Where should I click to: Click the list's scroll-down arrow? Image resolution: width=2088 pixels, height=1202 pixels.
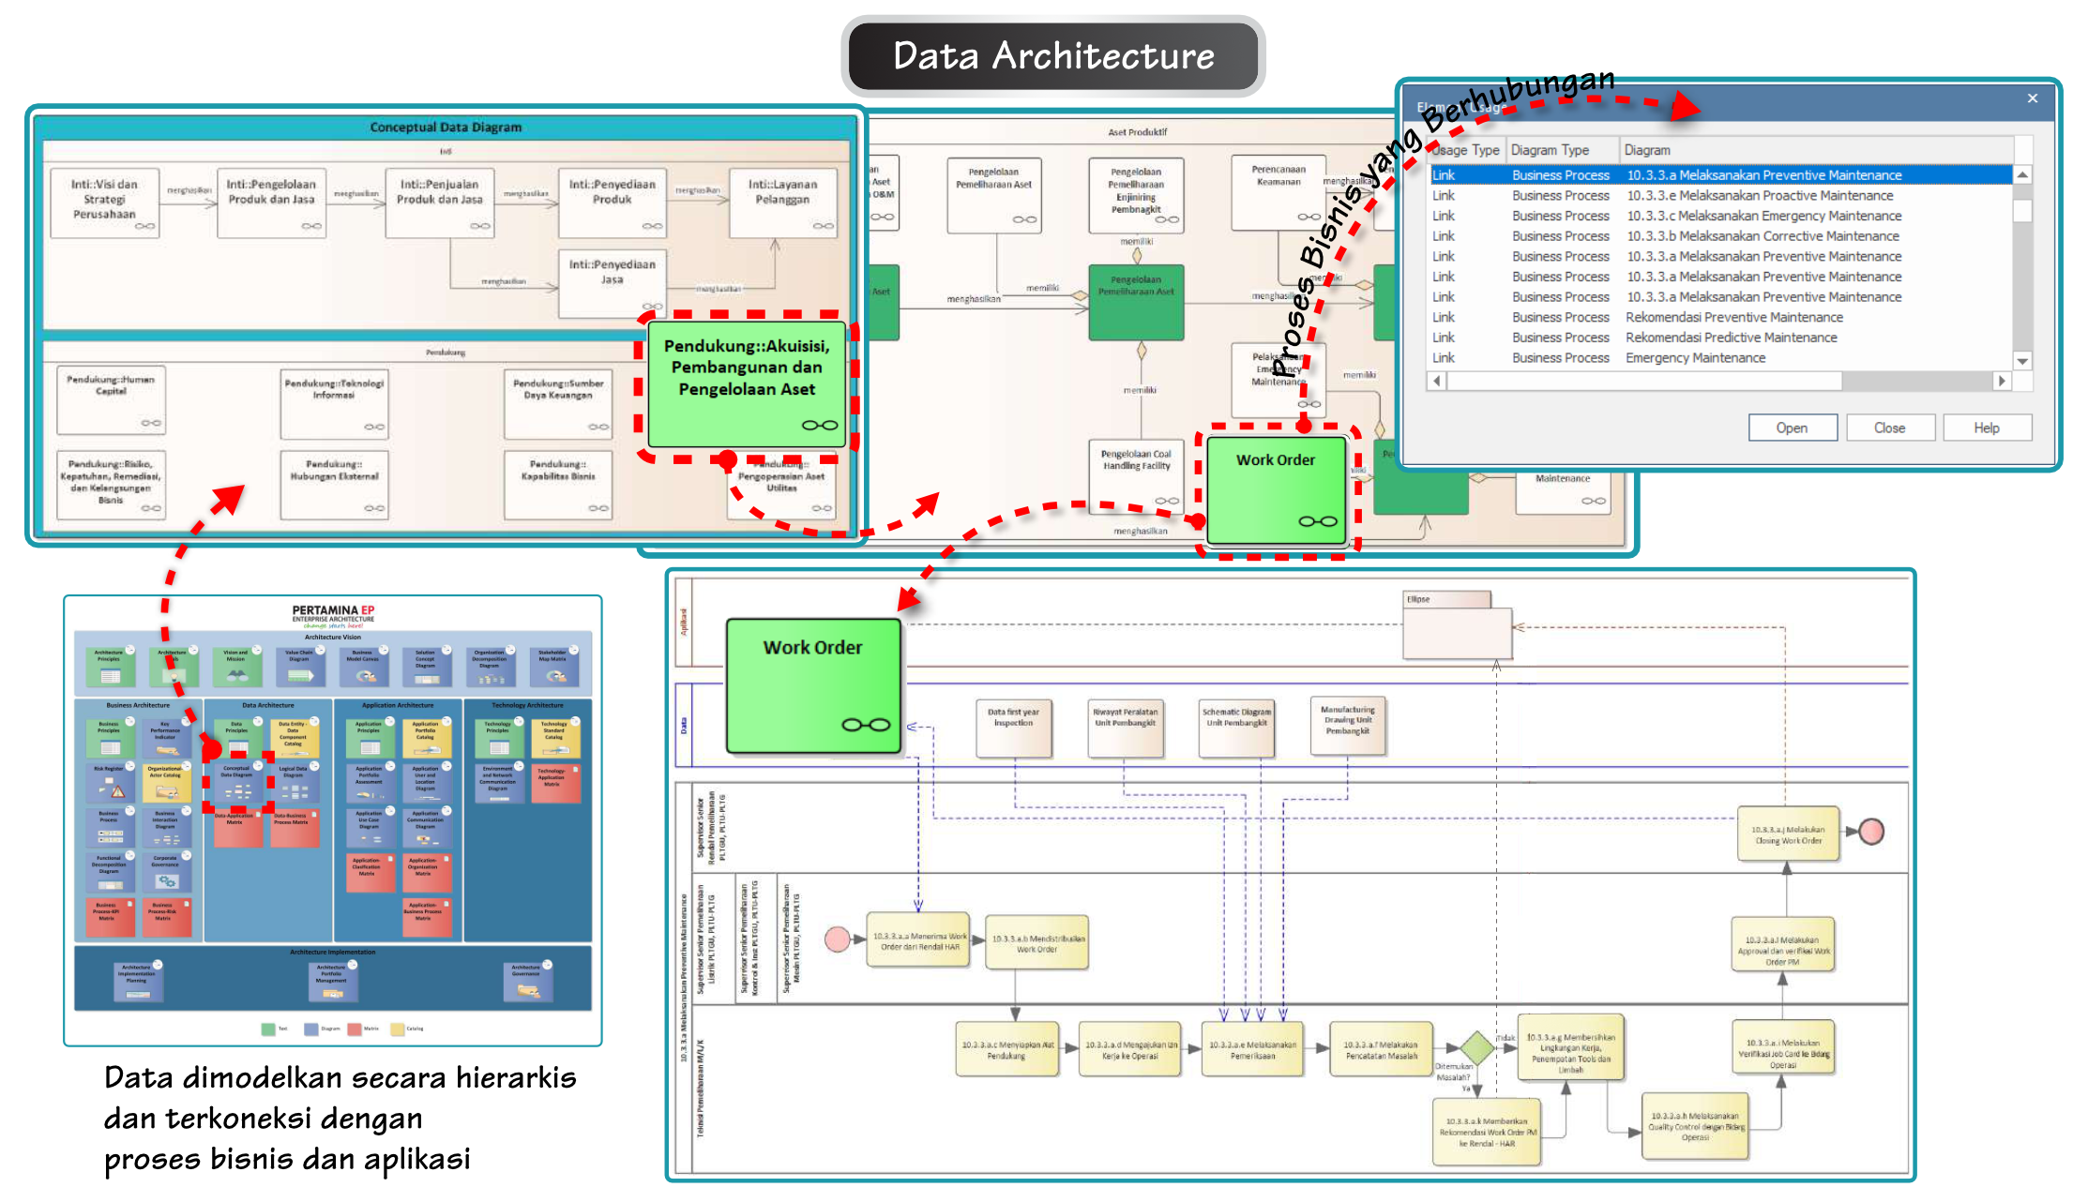[2023, 361]
